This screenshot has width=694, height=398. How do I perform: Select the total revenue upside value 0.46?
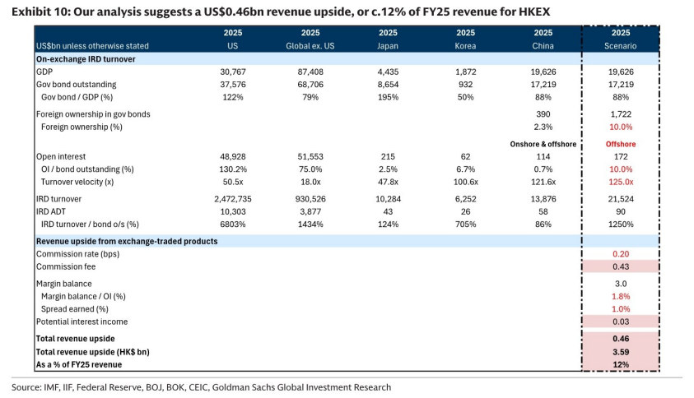(x=621, y=339)
